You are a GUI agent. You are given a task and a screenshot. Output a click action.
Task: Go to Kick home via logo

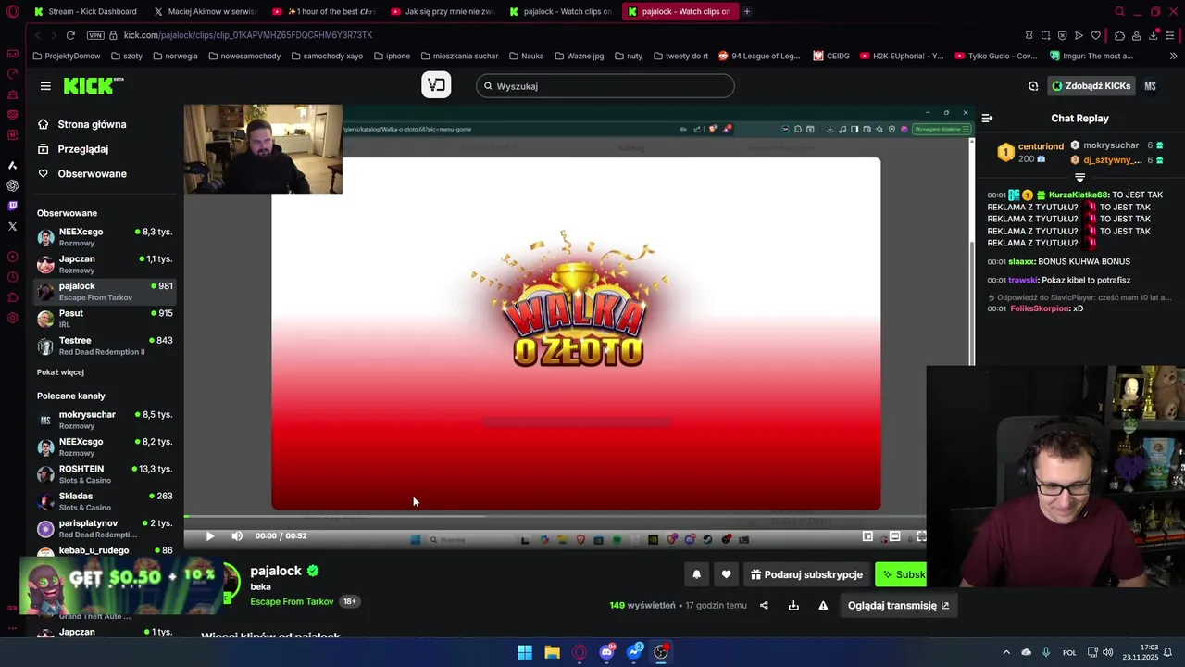[94, 86]
